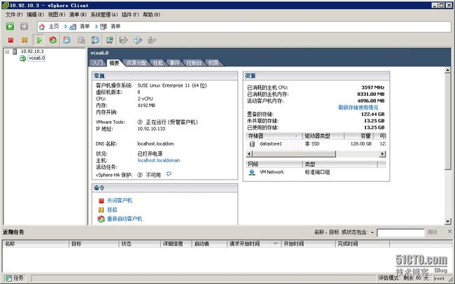Open the Snapshot Manager toolbar icon
This screenshot has height=284, width=455.
95,40
